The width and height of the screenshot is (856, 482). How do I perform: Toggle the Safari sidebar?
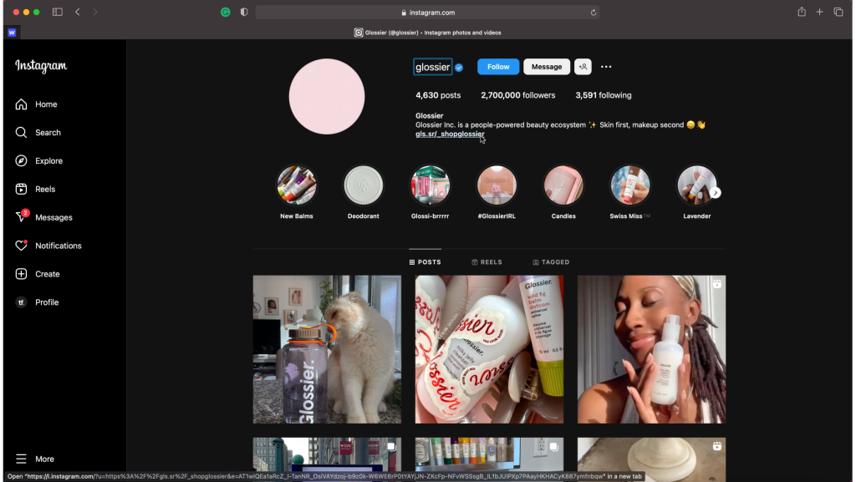(58, 12)
